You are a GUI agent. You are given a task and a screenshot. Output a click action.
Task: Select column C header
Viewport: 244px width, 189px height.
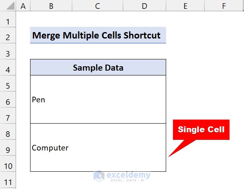(x=98, y=6)
